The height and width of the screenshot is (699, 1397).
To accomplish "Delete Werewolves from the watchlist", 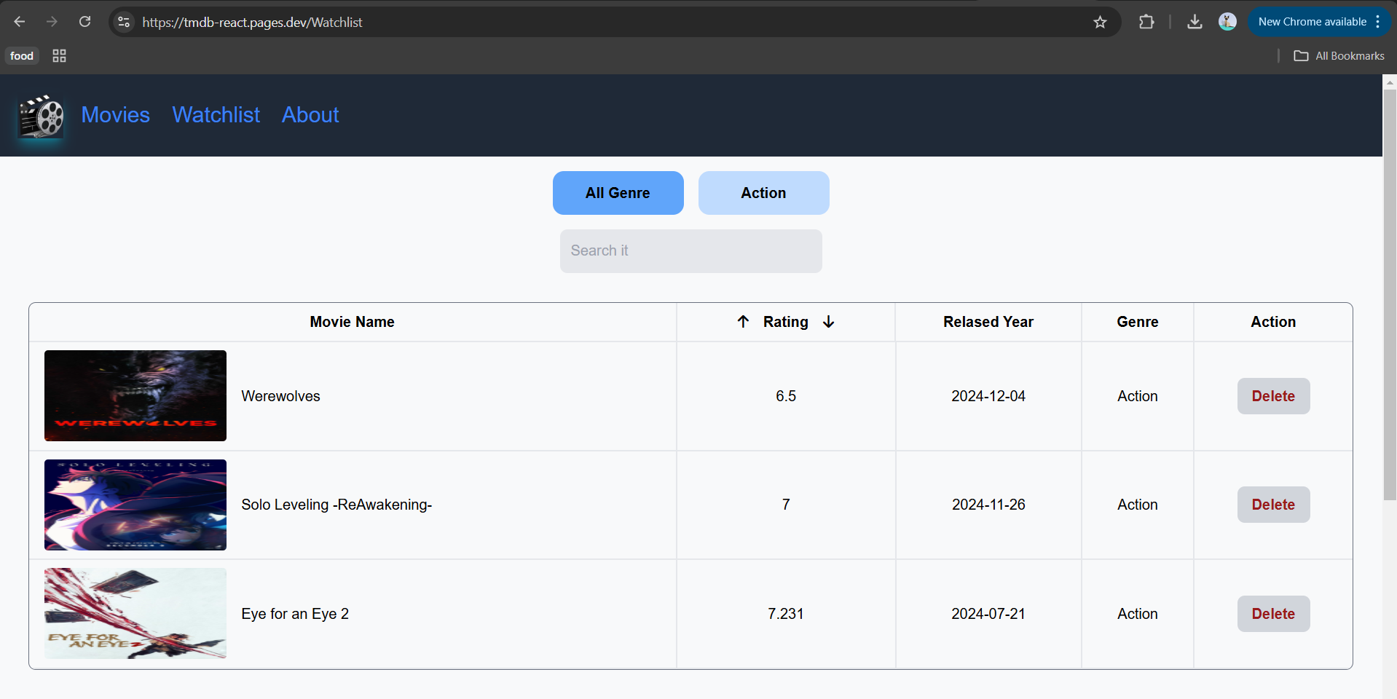I will tap(1273, 396).
